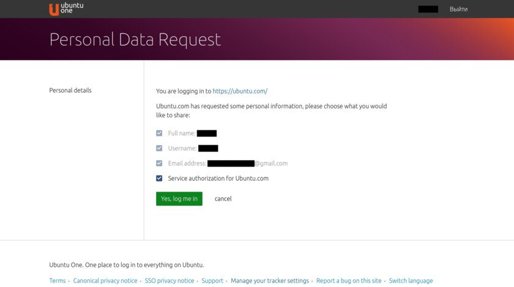Click the Username label text

[x=182, y=148]
